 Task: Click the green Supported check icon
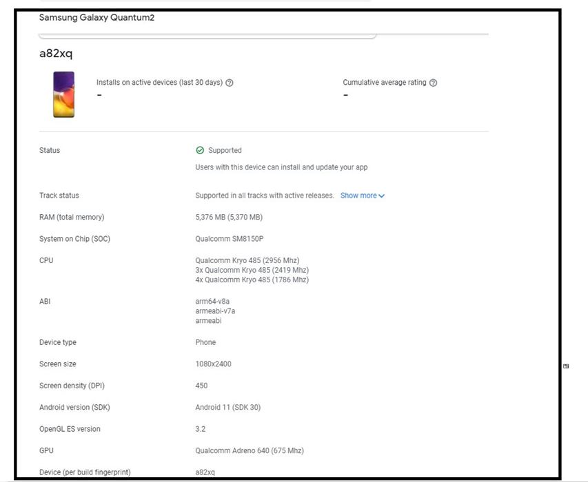[200, 150]
